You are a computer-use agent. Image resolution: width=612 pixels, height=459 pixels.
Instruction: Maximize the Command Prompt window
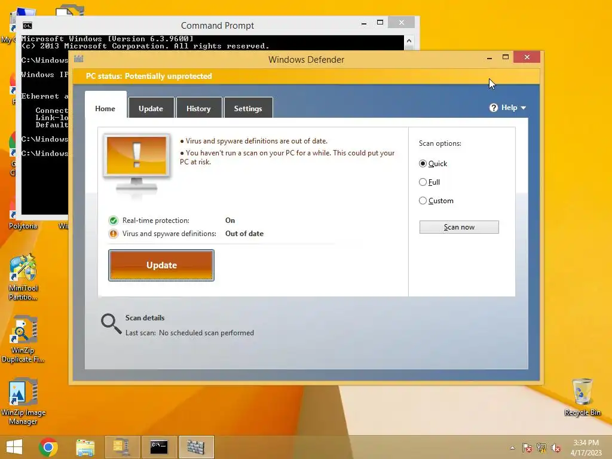point(380,23)
